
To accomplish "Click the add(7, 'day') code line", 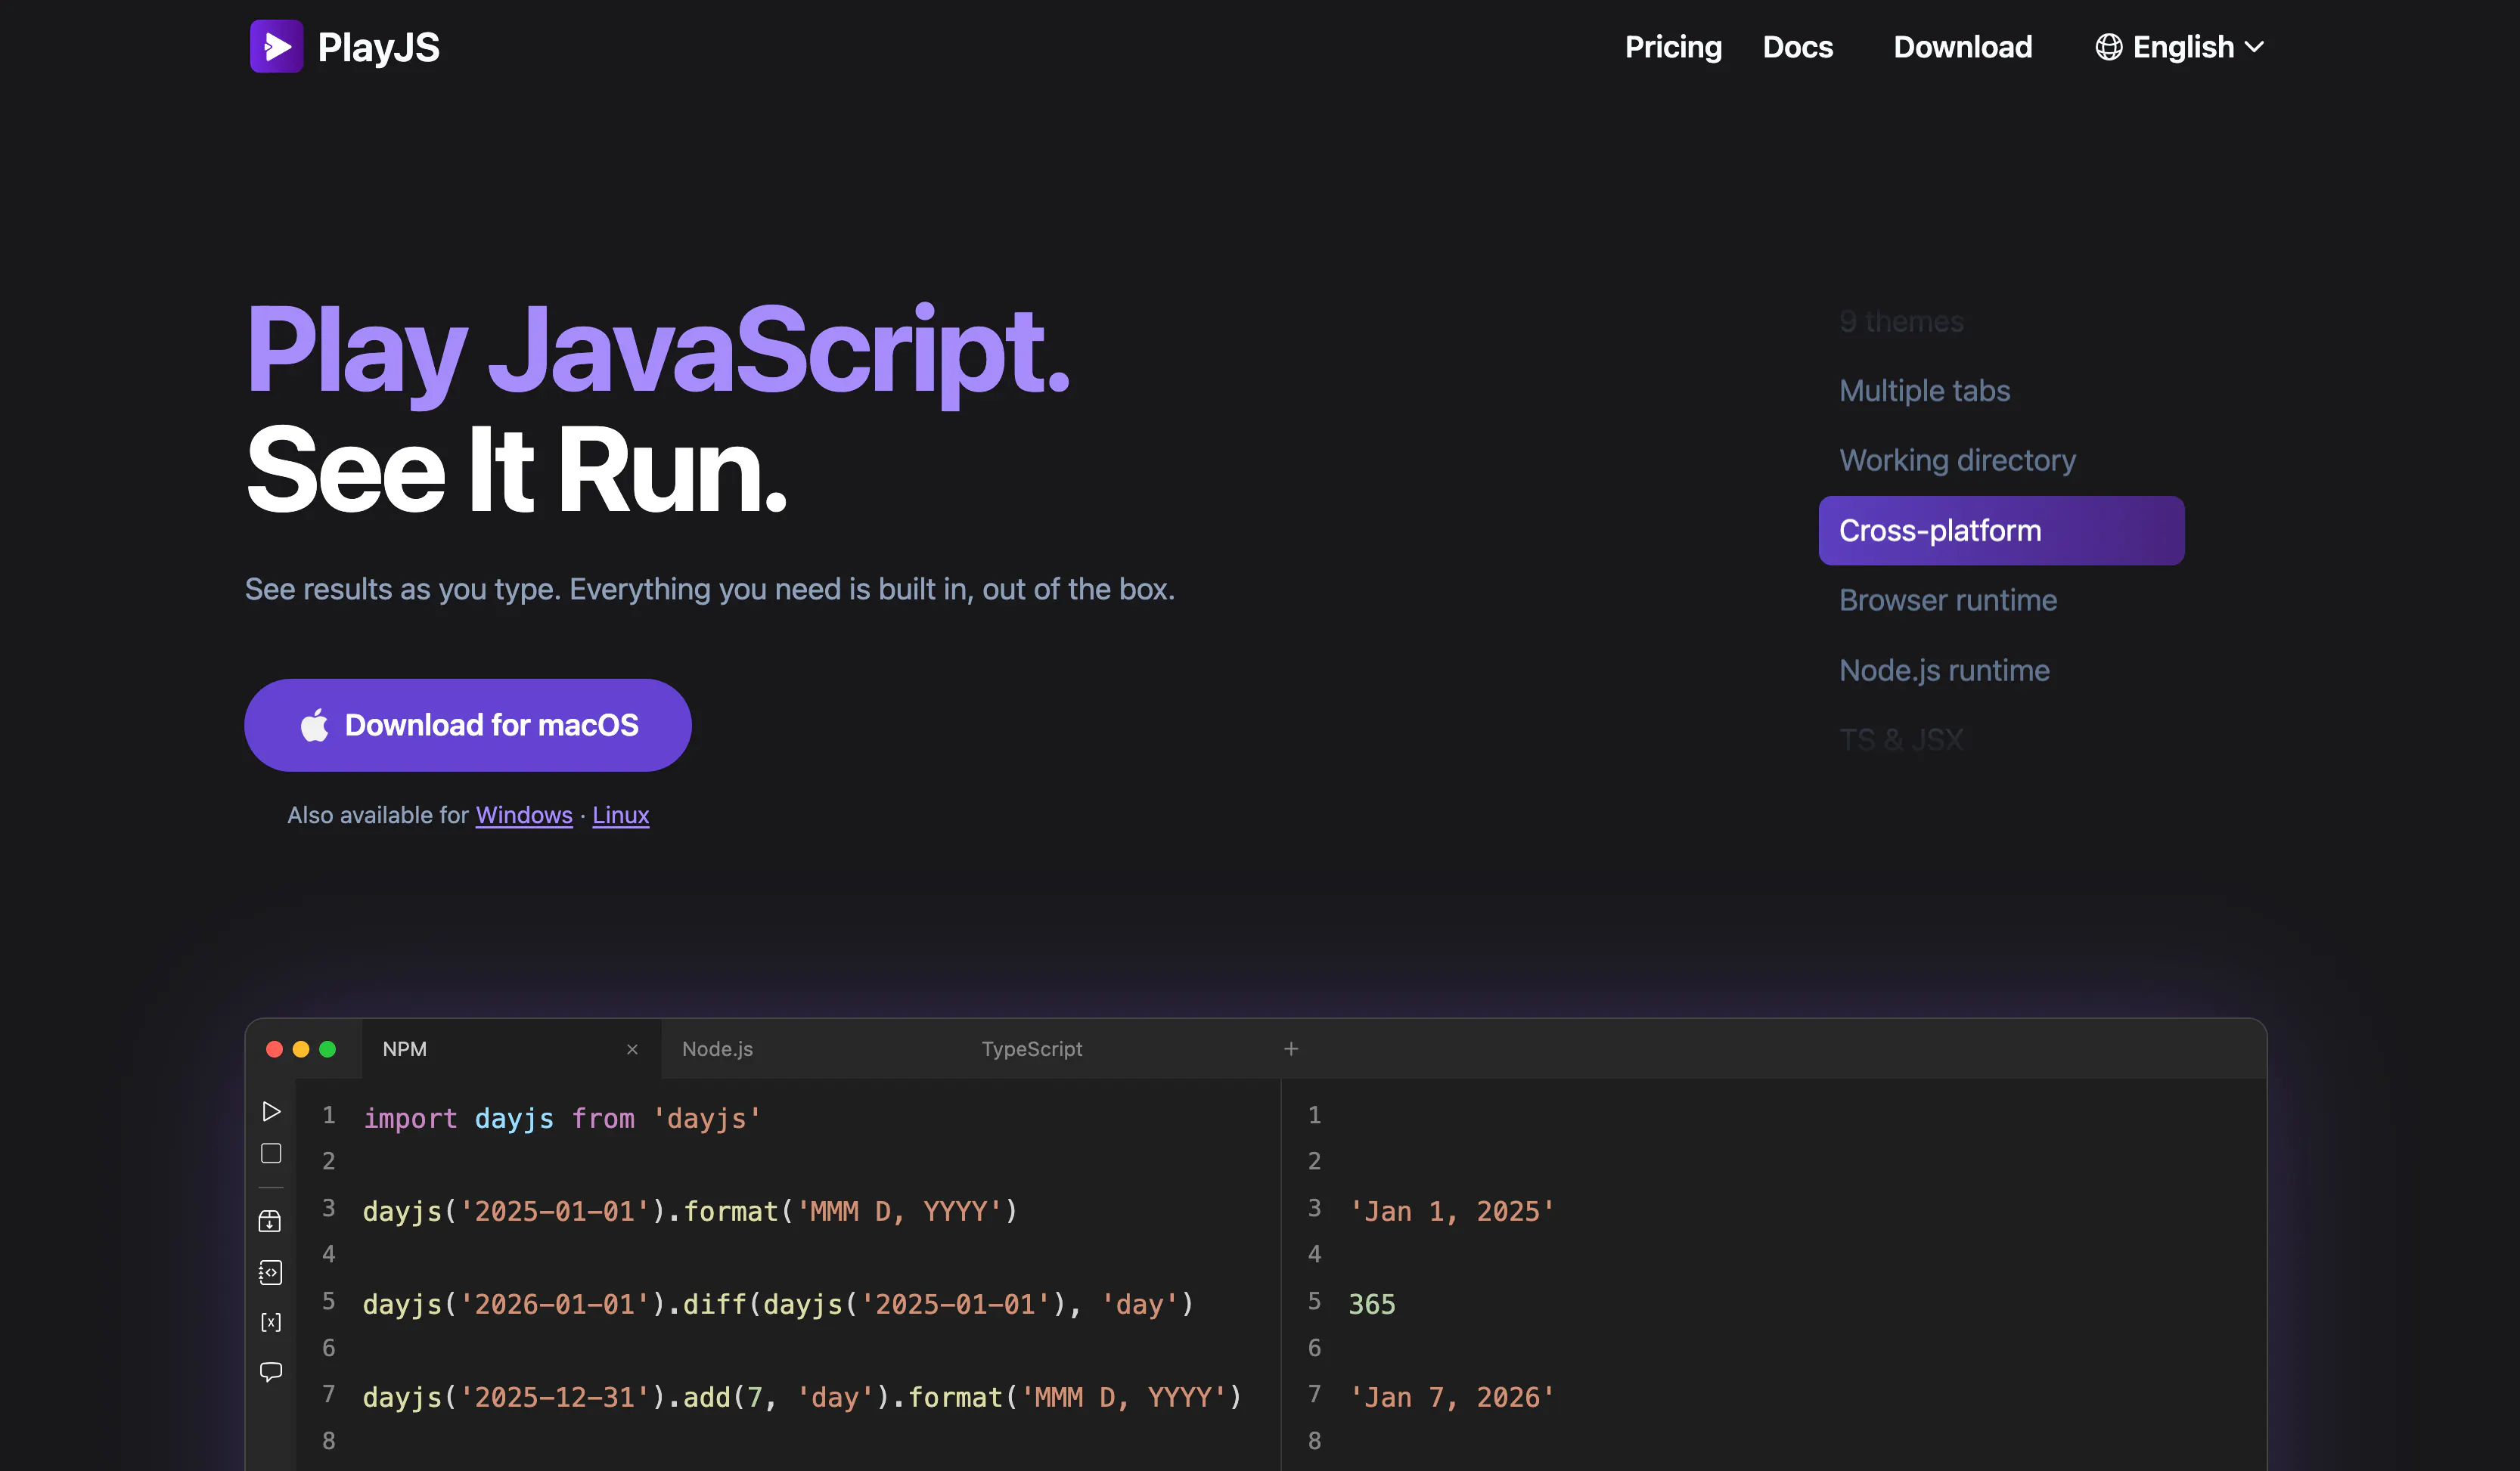I will click(x=802, y=1397).
